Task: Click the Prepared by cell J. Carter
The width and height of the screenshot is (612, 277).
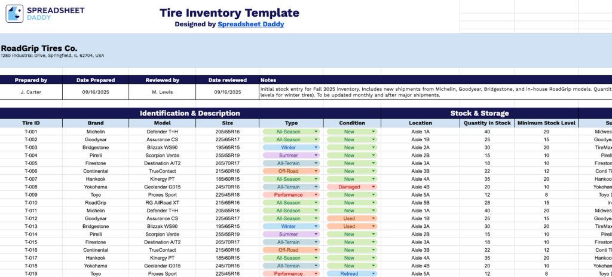Action: (x=31, y=92)
